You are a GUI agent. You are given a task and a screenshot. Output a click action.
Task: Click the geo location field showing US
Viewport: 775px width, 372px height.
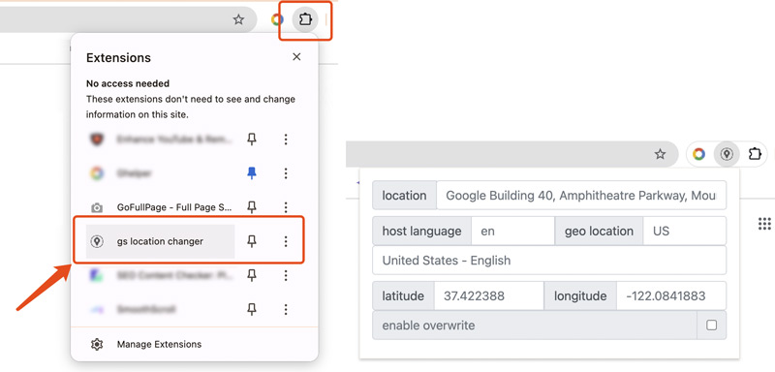pyautogui.click(x=685, y=231)
